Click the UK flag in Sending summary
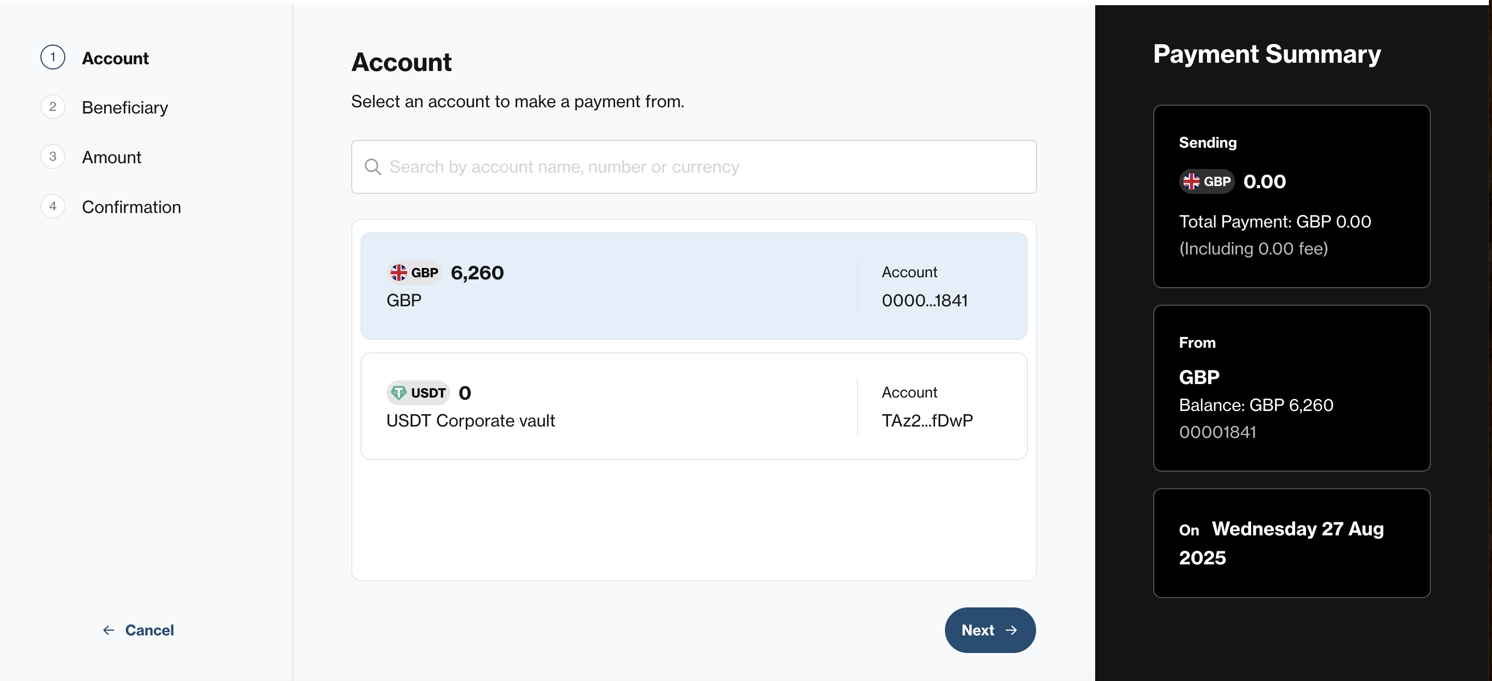This screenshot has height=681, width=1492. (1192, 181)
